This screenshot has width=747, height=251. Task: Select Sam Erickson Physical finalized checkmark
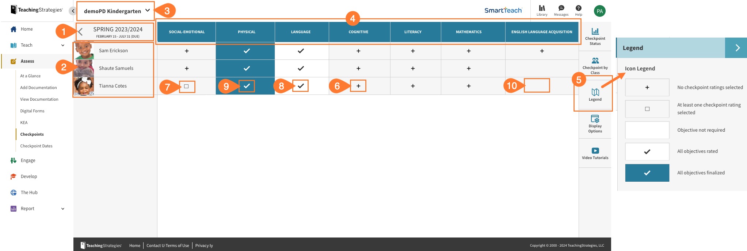click(247, 51)
